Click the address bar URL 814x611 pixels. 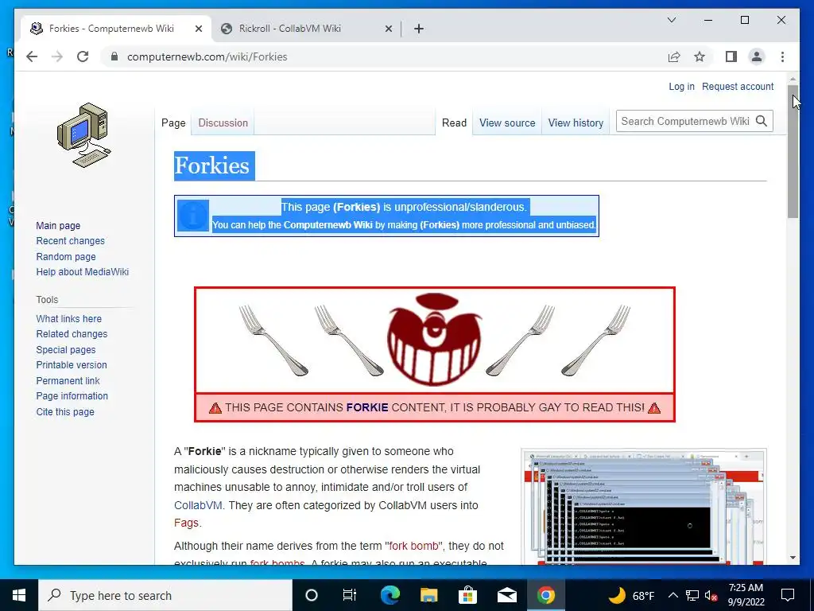pyautogui.click(x=207, y=56)
